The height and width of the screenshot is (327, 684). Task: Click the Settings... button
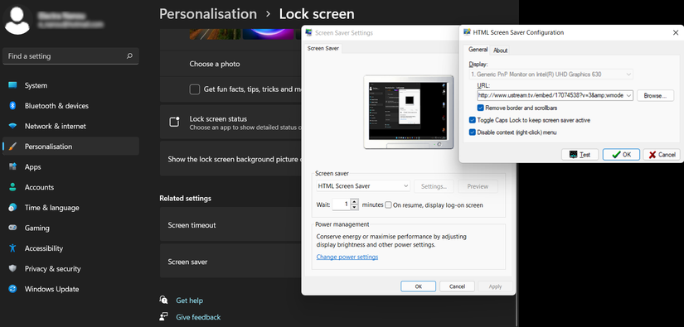pyautogui.click(x=434, y=186)
